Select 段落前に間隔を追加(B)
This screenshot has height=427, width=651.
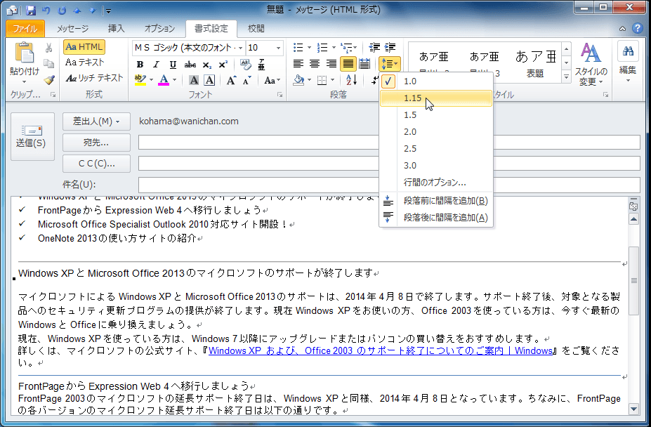click(436, 201)
